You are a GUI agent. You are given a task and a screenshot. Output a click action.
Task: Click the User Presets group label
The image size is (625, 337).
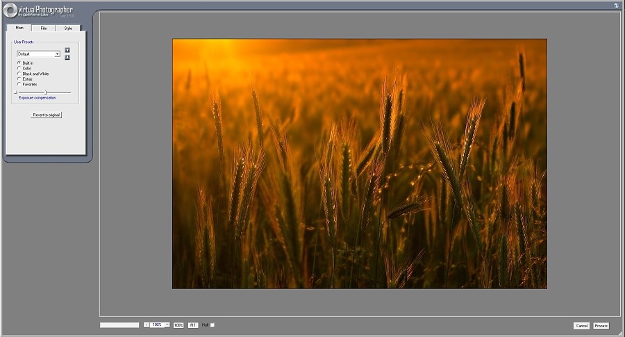click(x=24, y=42)
